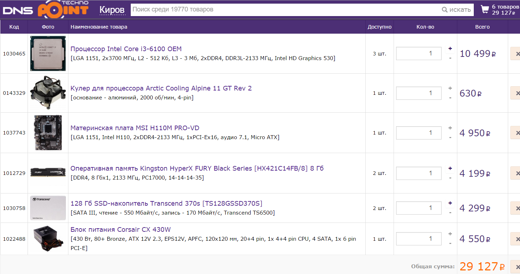
Task: Edit the quantity field for MSI H110M motherboard
Action: pos(419,133)
